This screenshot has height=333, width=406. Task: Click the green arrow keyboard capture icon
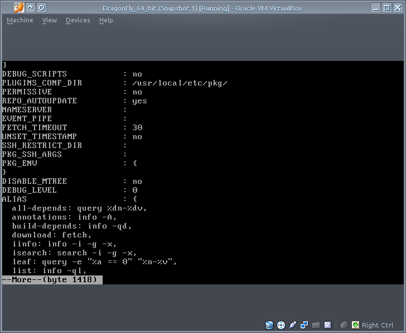point(355,325)
